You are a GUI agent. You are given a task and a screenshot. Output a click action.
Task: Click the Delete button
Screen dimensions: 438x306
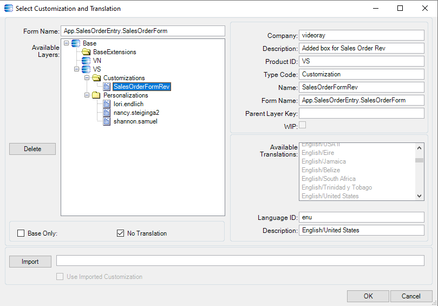(32, 149)
